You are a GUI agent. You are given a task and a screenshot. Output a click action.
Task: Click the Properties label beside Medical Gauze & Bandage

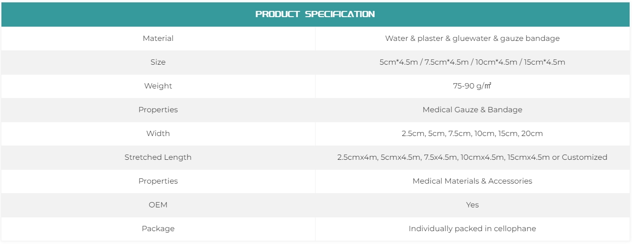tap(158, 110)
